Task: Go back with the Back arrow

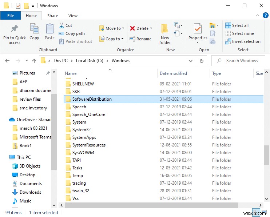Action: click(7, 61)
